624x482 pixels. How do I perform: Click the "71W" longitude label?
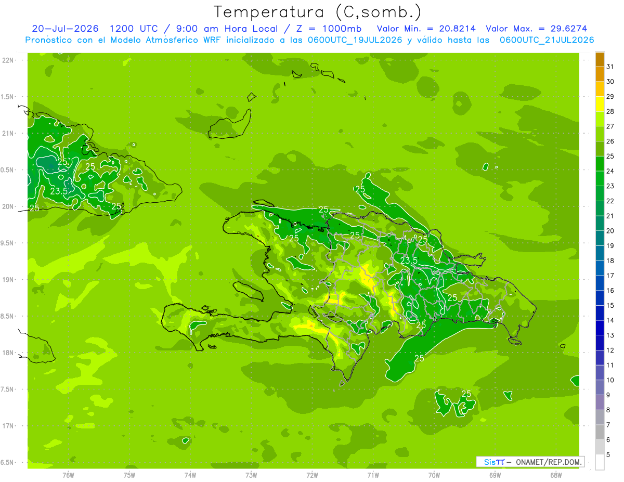[373, 475]
